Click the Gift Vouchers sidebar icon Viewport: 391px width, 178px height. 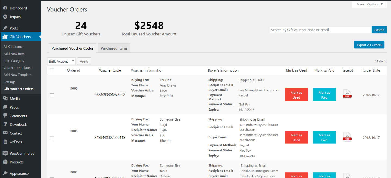(x=5, y=37)
